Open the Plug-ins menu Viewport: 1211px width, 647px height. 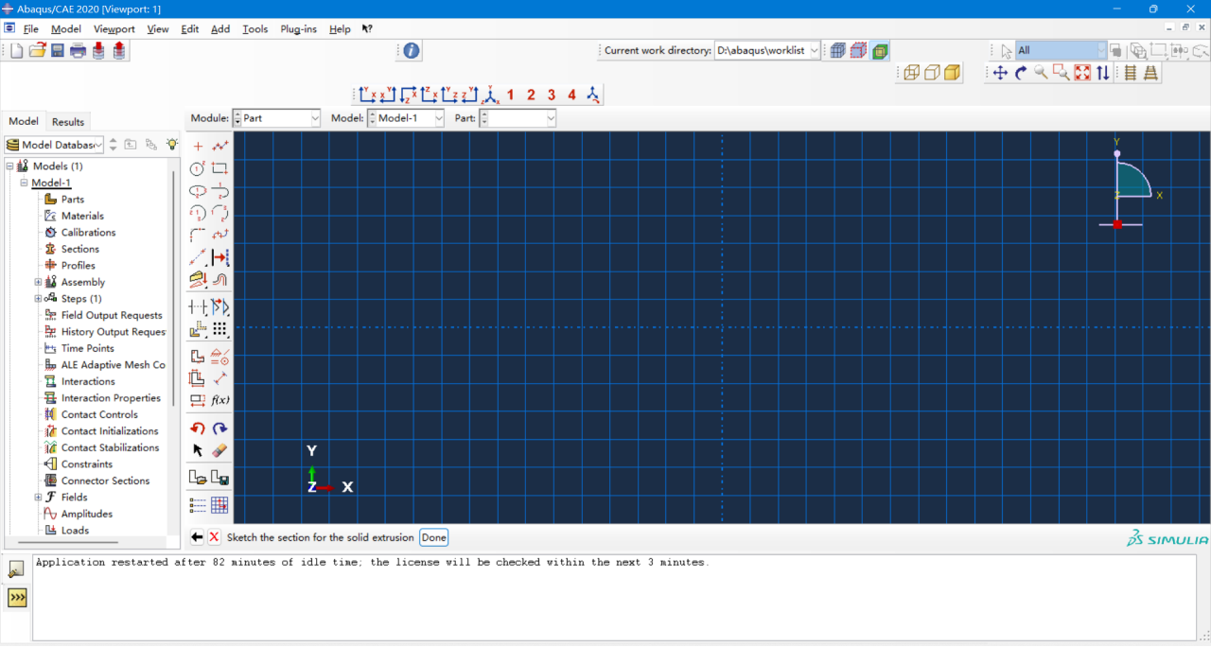[x=298, y=29]
